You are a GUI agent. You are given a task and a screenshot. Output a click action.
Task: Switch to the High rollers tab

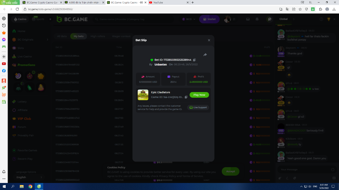pyautogui.click(x=98, y=36)
